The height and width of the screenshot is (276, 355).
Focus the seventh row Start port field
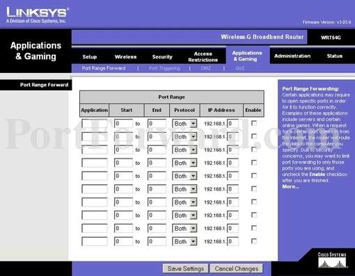coord(123,202)
